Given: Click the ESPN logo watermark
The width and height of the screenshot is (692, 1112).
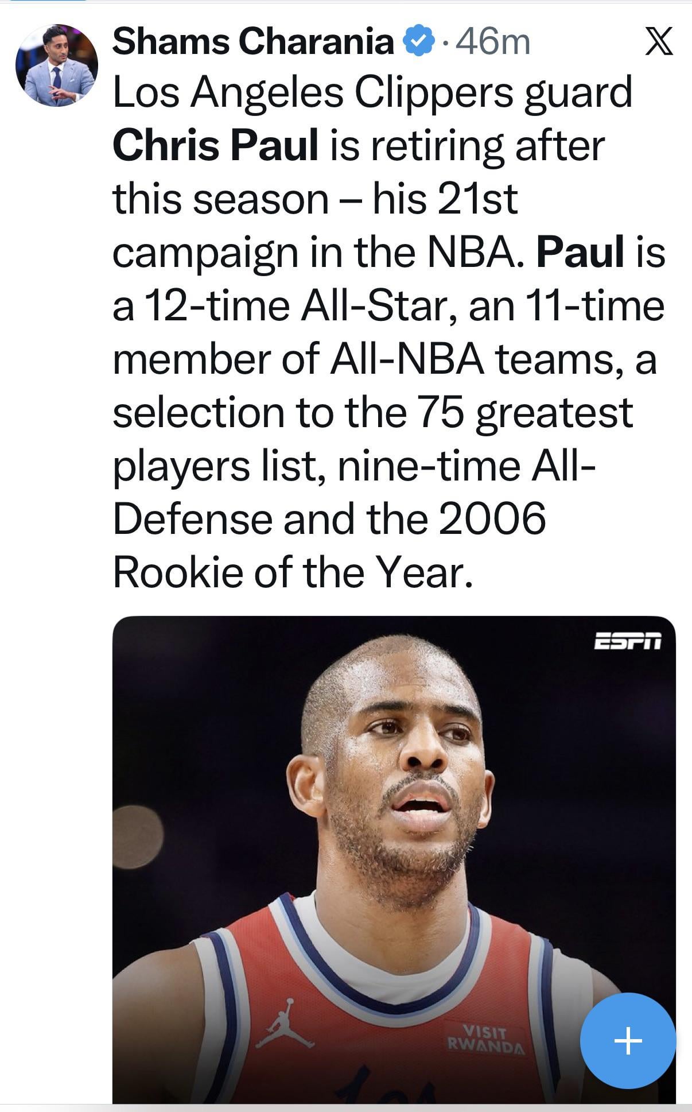Looking at the screenshot, I should (x=627, y=641).
